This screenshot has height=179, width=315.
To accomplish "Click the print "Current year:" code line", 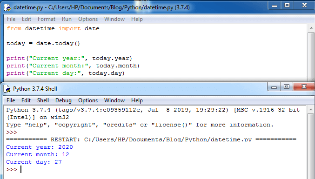I will [69, 58].
